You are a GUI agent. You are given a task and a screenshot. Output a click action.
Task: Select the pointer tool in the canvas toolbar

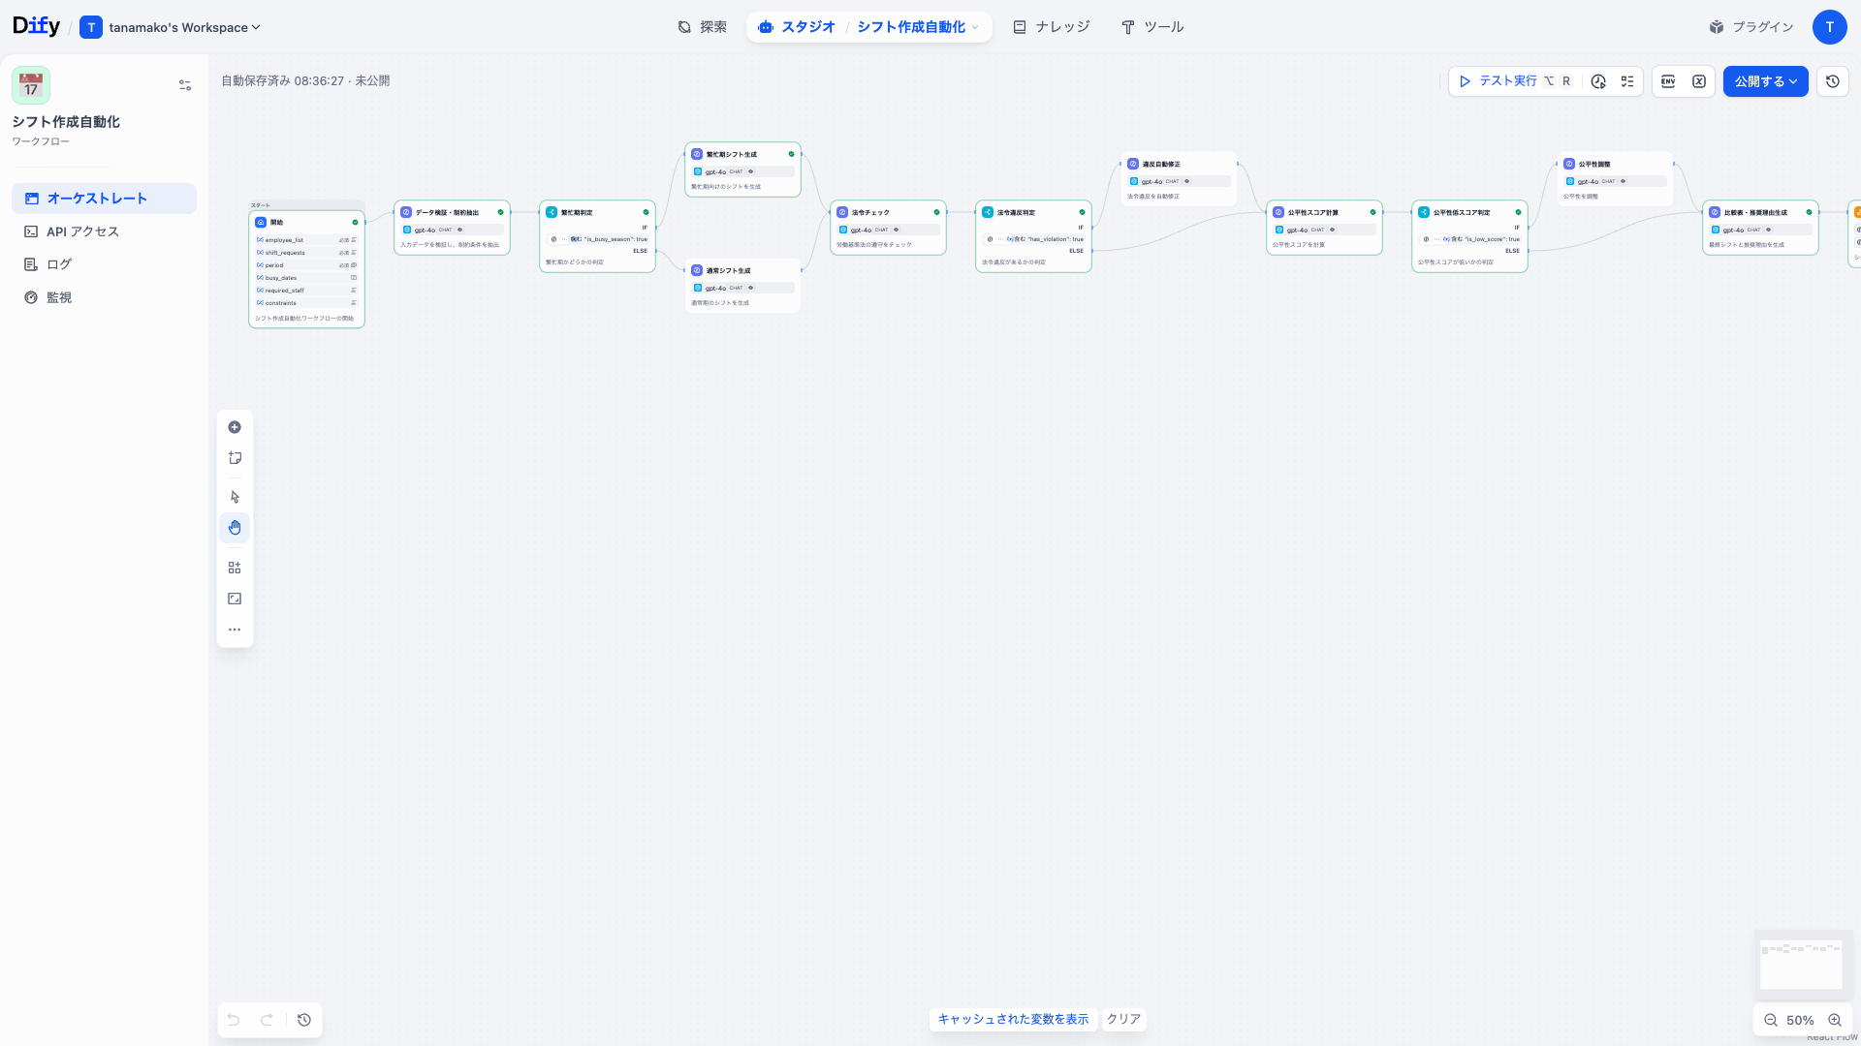235,496
